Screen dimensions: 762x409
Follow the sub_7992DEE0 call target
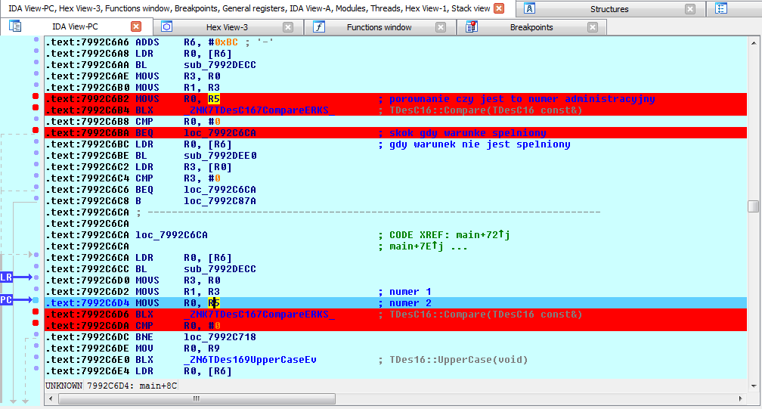pyautogui.click(x=220, y=156)
